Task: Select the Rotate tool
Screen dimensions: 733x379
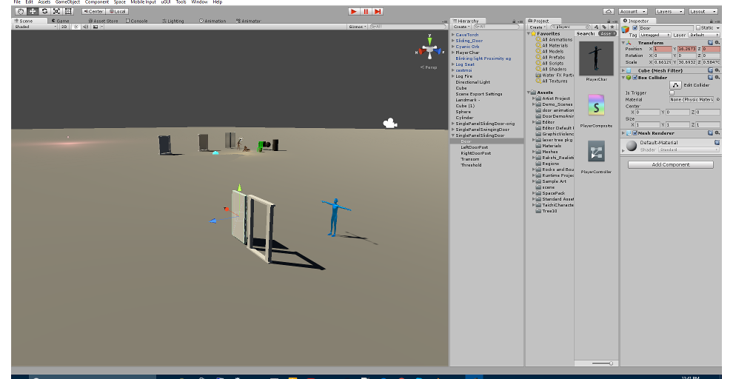Action: (x=44, y=11)
